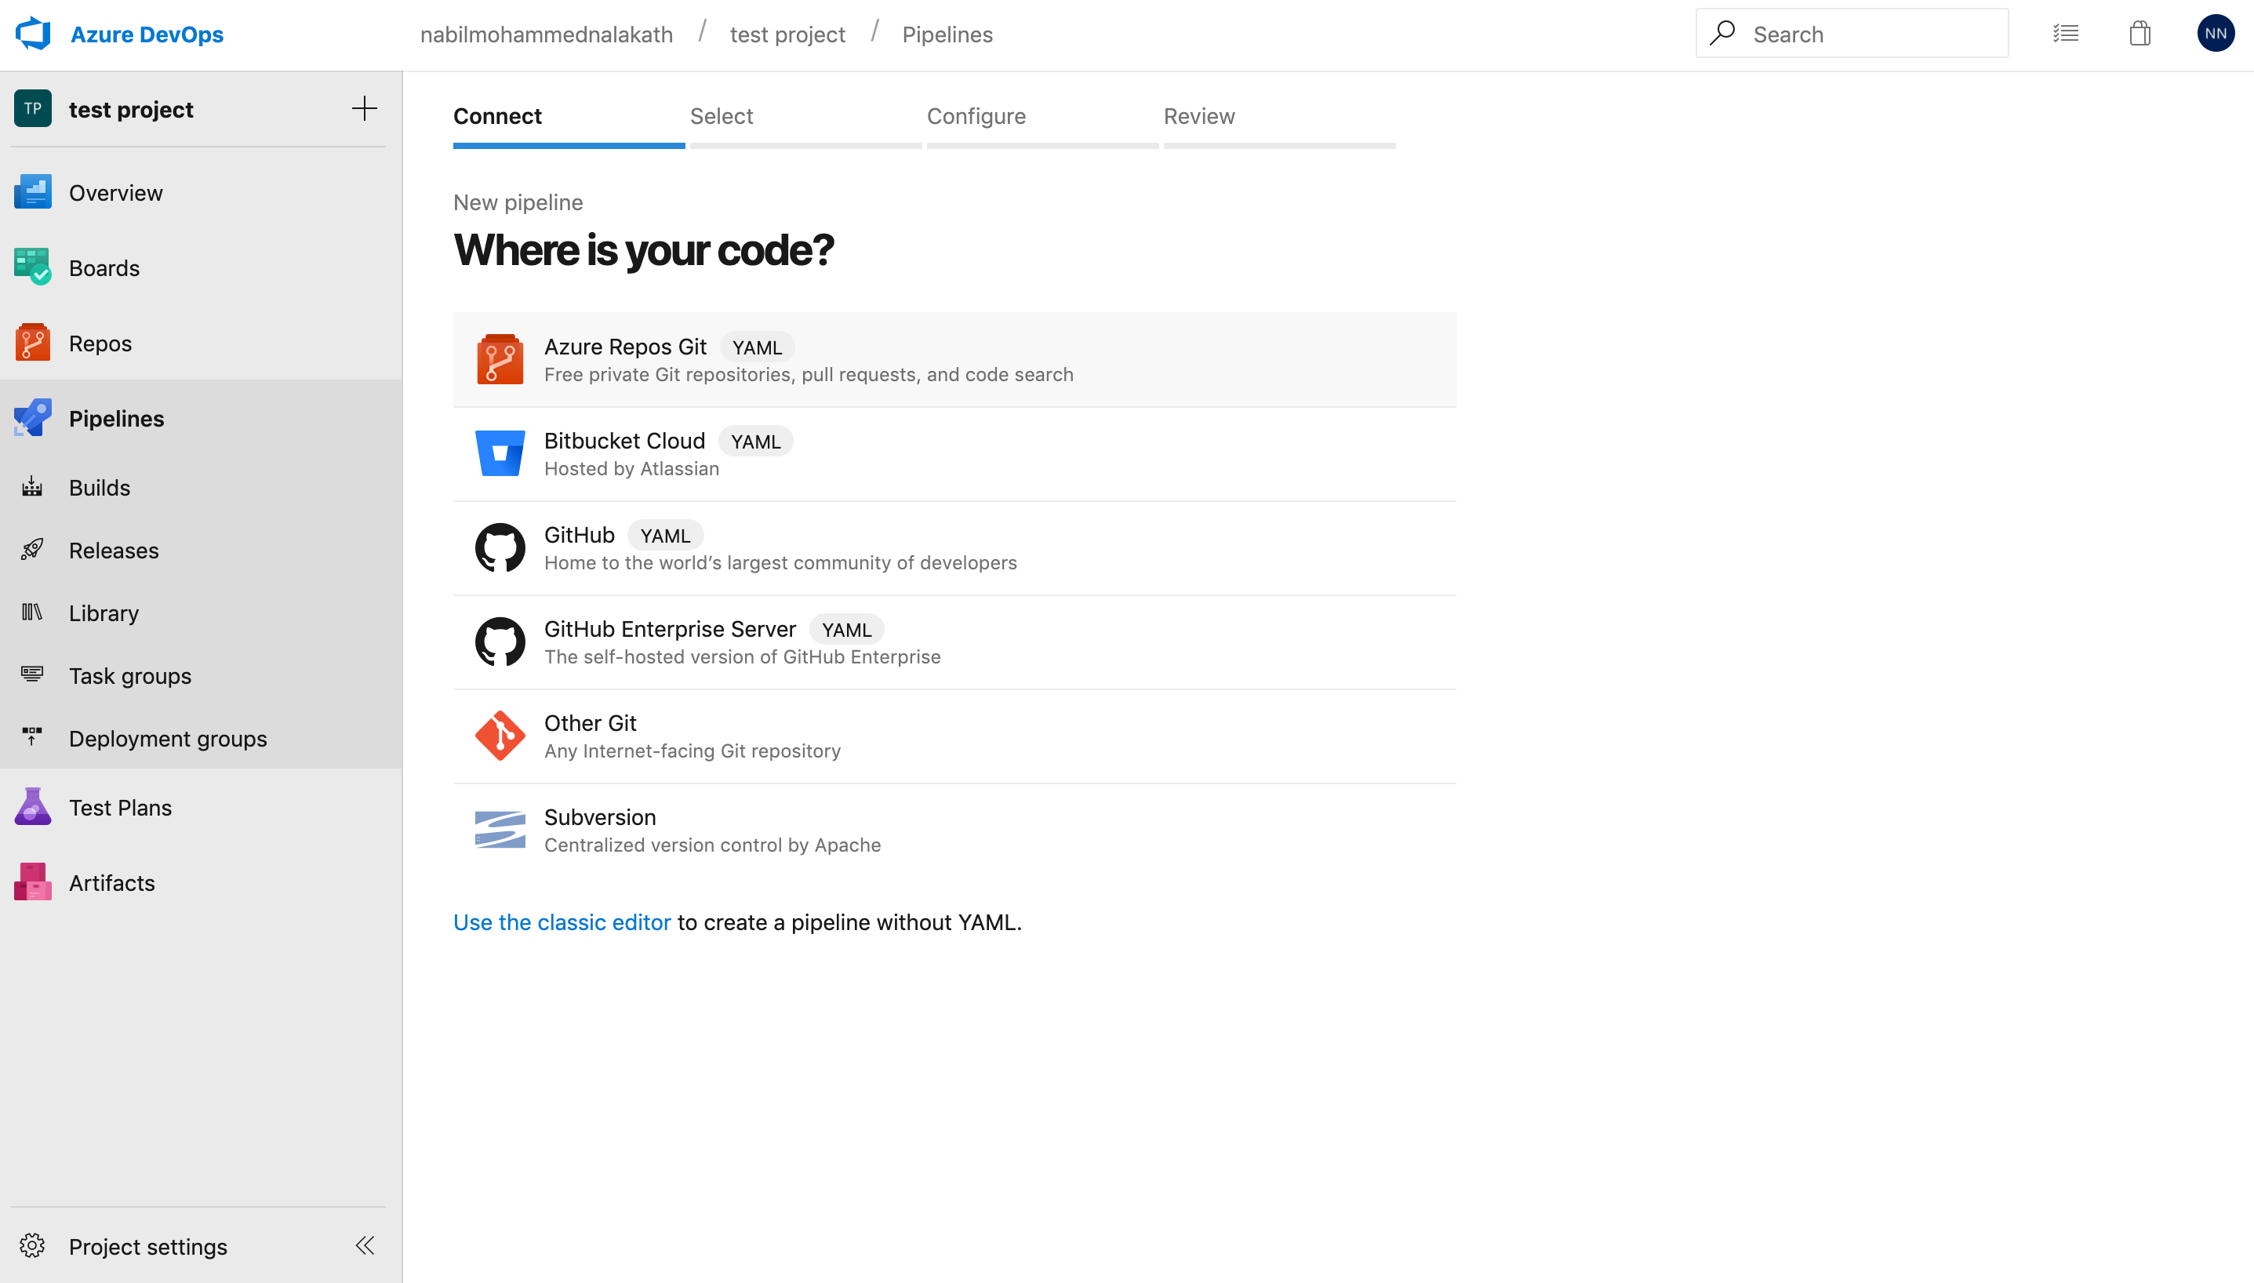Open Releases under Pipelines
This screenshot has height=1283, width=2254.
[201, 549]
